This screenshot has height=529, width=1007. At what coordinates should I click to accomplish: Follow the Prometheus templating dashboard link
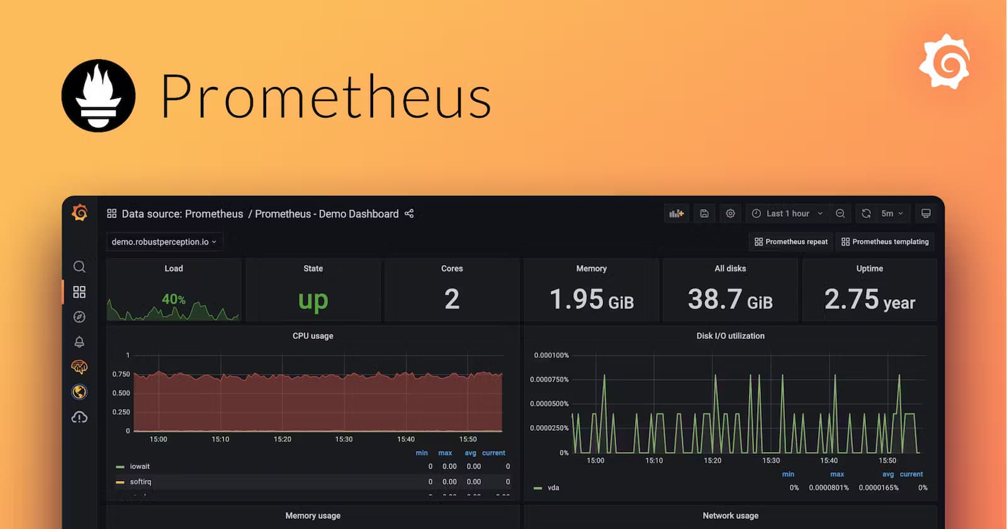(x=885, y=242)
